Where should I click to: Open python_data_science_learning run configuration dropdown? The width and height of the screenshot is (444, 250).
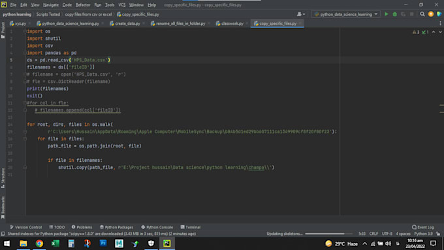click(x=346, y=14)
